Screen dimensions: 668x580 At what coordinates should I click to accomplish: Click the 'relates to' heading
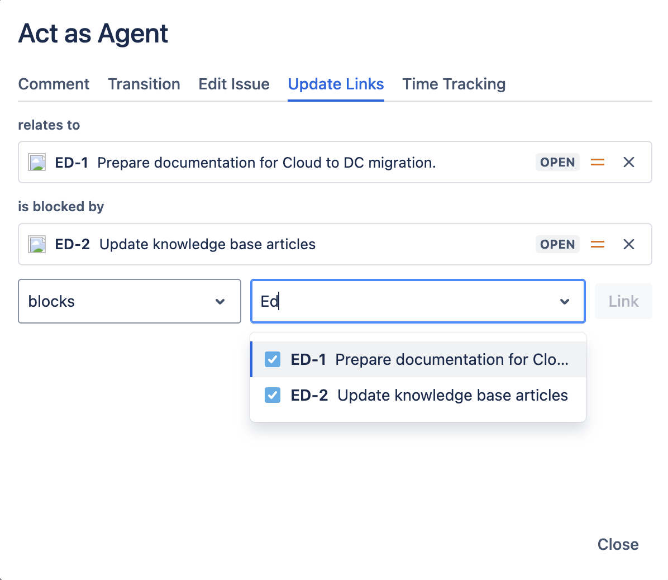tap(49, 125)
